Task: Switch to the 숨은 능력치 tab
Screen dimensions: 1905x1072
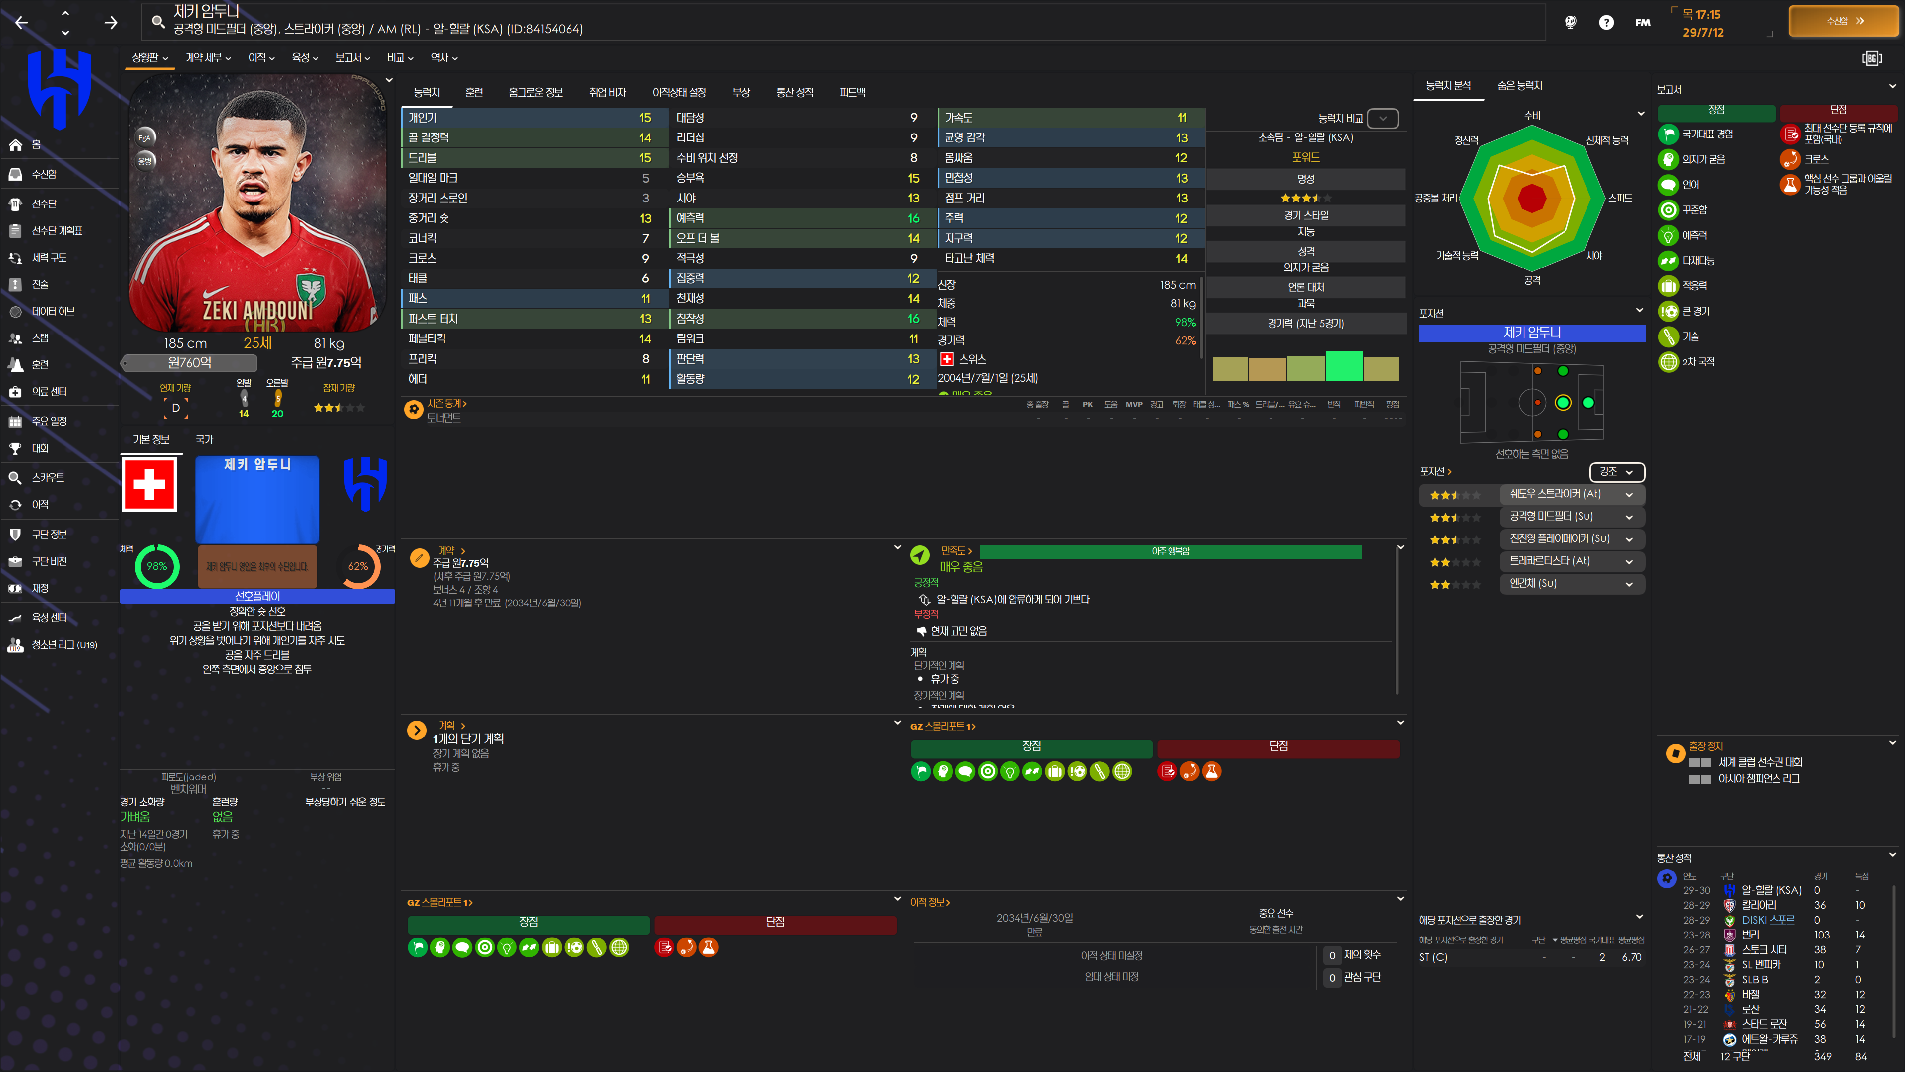Action: [1519, 86]
